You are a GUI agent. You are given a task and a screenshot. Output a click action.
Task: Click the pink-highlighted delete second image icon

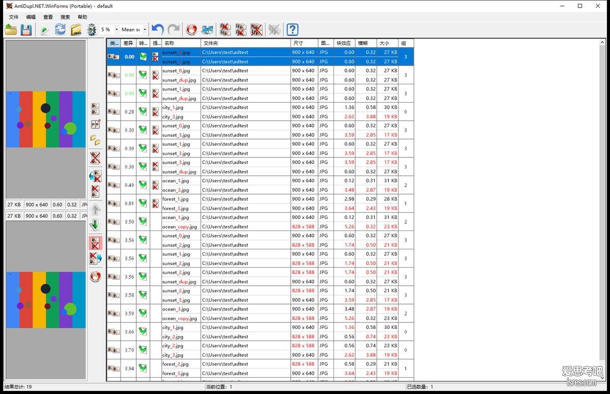pos(95,242)
